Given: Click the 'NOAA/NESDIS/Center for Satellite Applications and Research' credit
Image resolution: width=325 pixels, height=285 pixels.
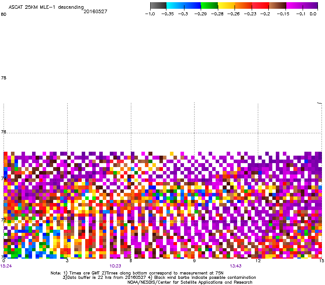Looking at the screenshot, I should click(190, 282).
